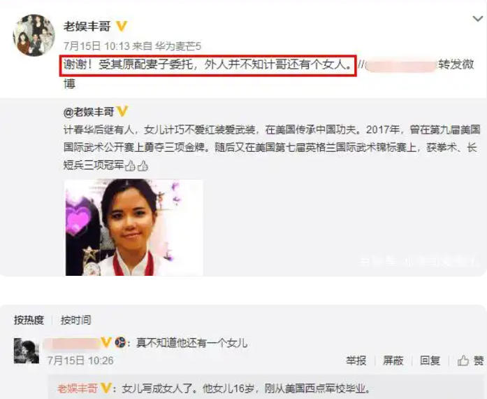Open the post options chevron menu
This screenshot has height=399, width=487.
click(x=477, y=20)
